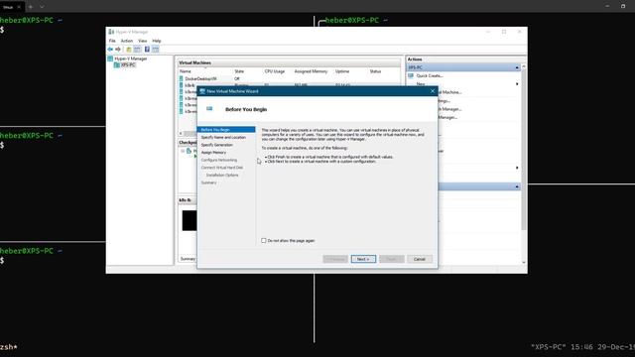The height and width of the screenshot is (357, 635).
Task: Click the Up one level folder toolbar icon
Action: 128,50
